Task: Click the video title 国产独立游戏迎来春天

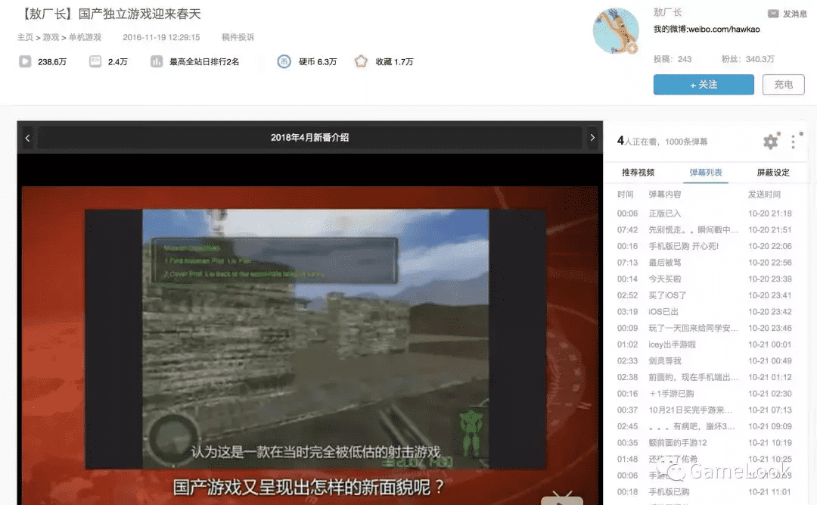Action: point(140,14)
